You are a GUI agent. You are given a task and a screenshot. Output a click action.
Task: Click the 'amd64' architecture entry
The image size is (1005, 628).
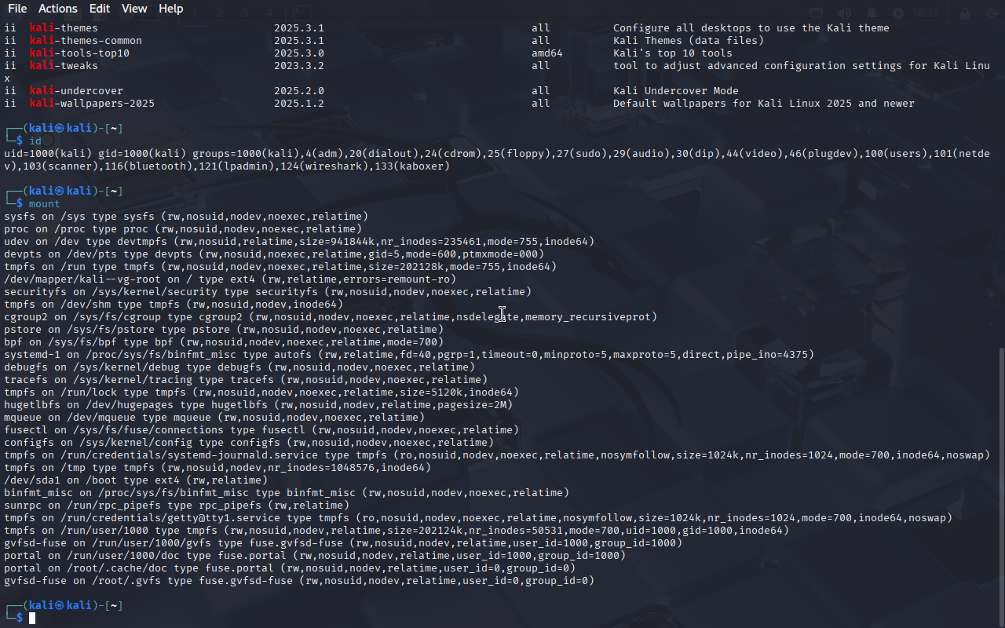[x=547, y=53]
